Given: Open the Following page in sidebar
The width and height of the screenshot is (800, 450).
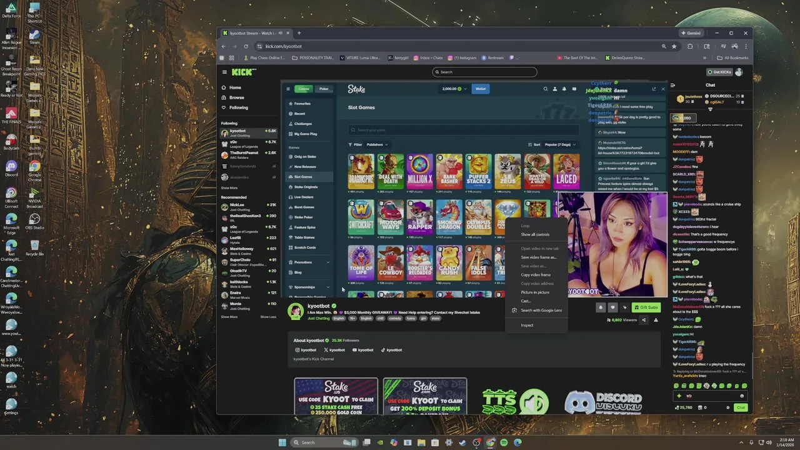Looking at the screenshot, I should (x=238, y=107).
